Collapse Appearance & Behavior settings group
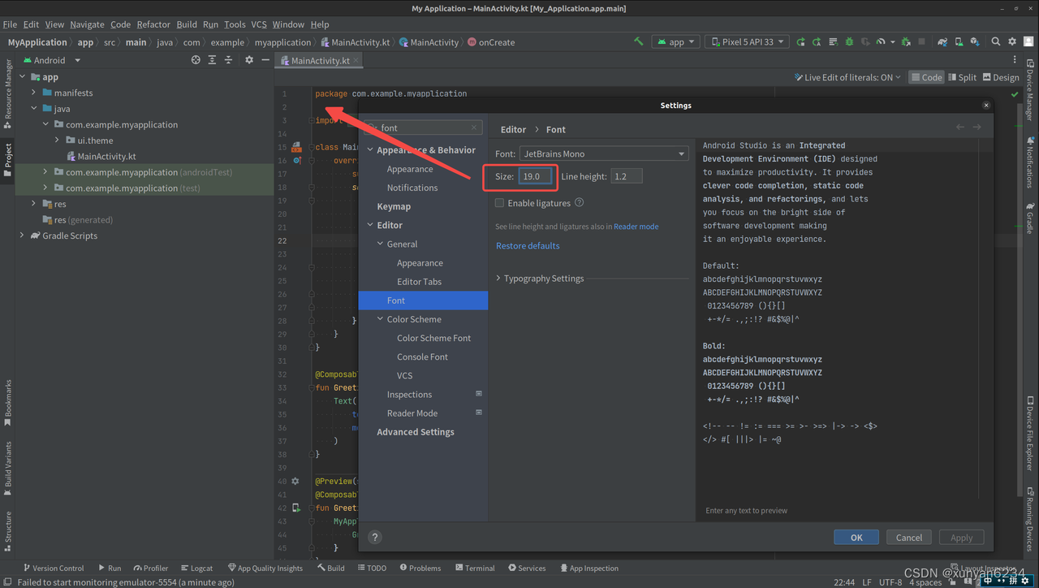 point(370,150)
